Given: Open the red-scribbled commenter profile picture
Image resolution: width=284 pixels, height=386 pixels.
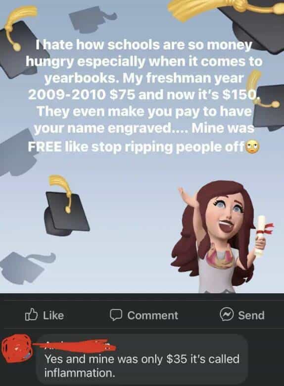Looking at the screenshot, I should pos(17,348).
